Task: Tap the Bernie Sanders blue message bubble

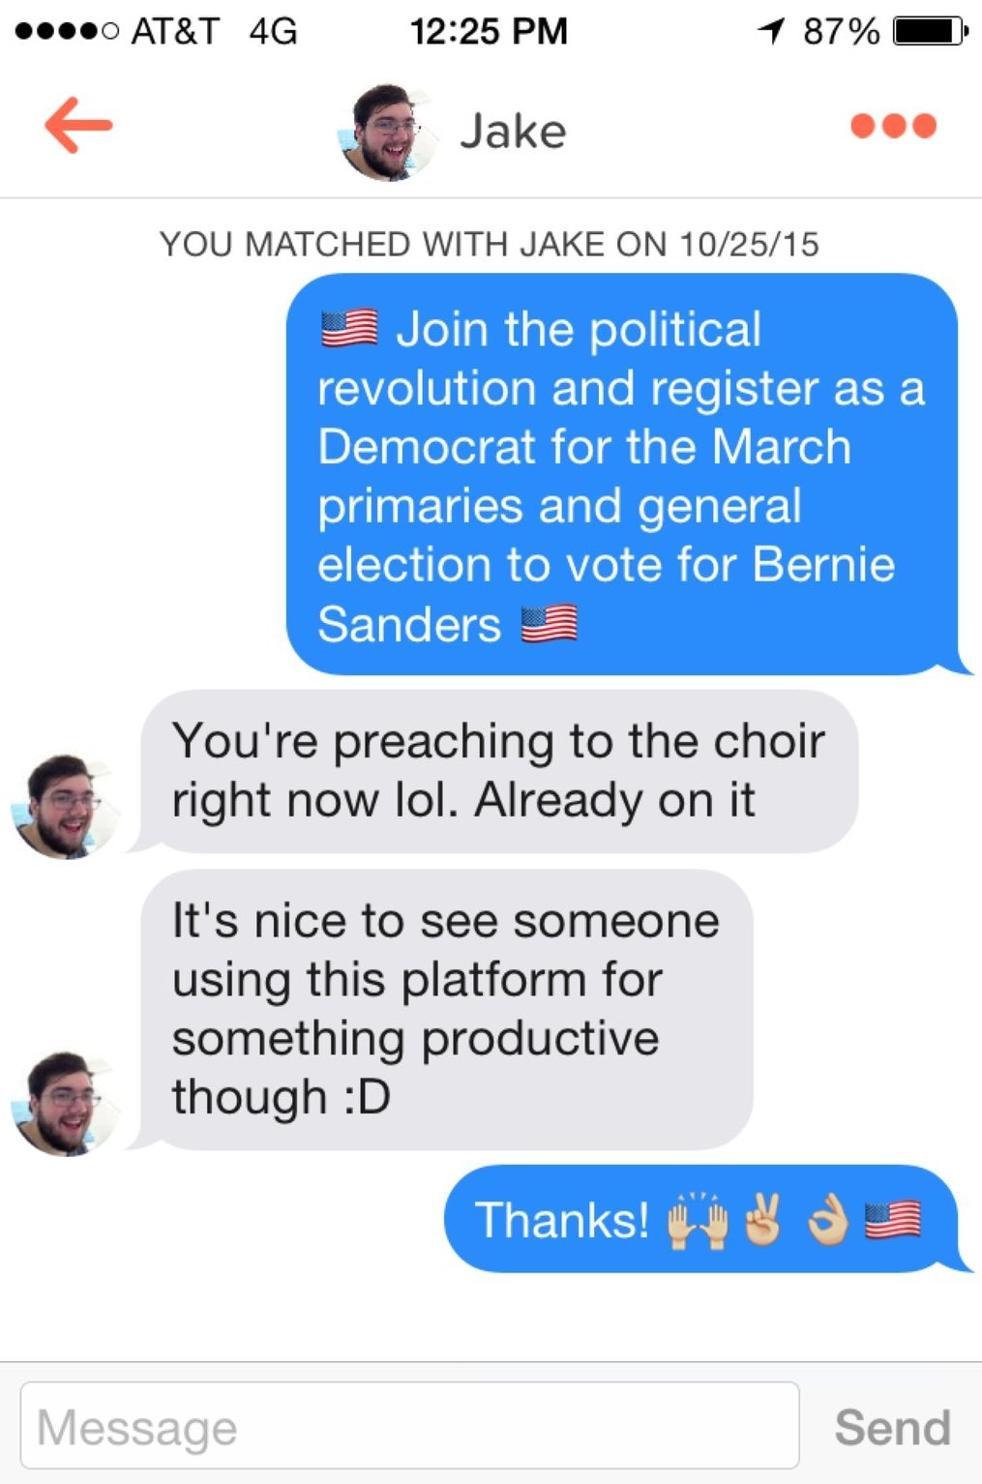Action: click(x=621, y=474)
